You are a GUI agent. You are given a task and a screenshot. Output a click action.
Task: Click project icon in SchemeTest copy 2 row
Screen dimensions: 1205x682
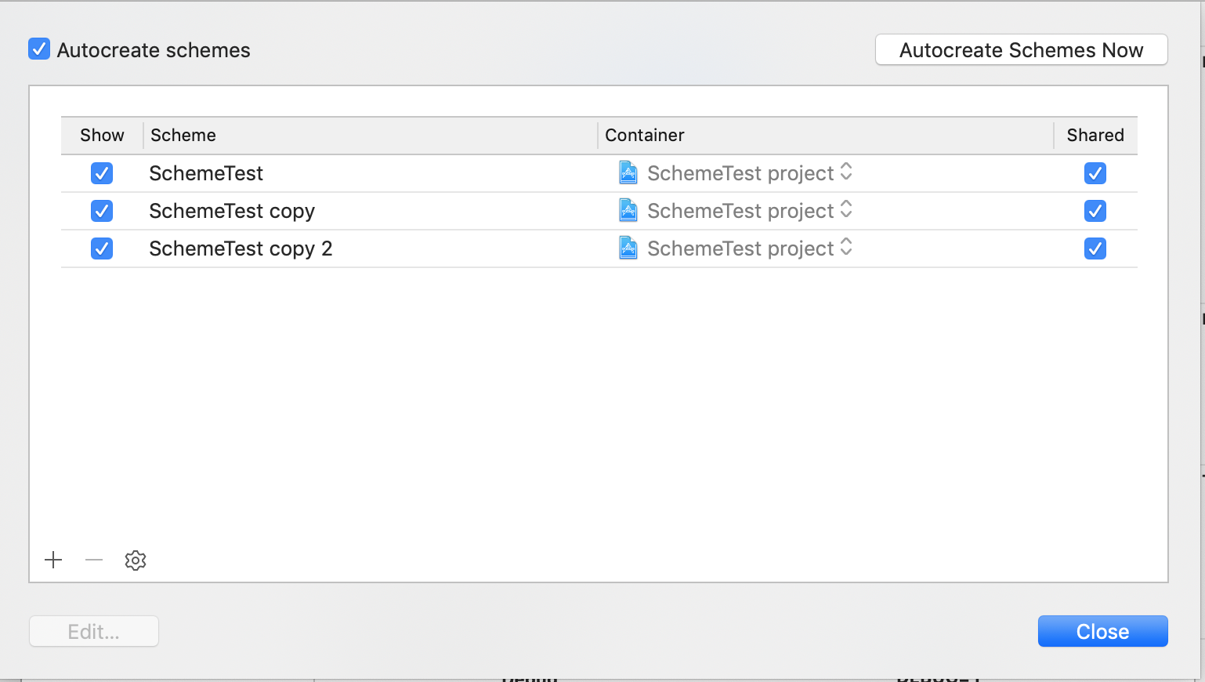tap(628, 248)
